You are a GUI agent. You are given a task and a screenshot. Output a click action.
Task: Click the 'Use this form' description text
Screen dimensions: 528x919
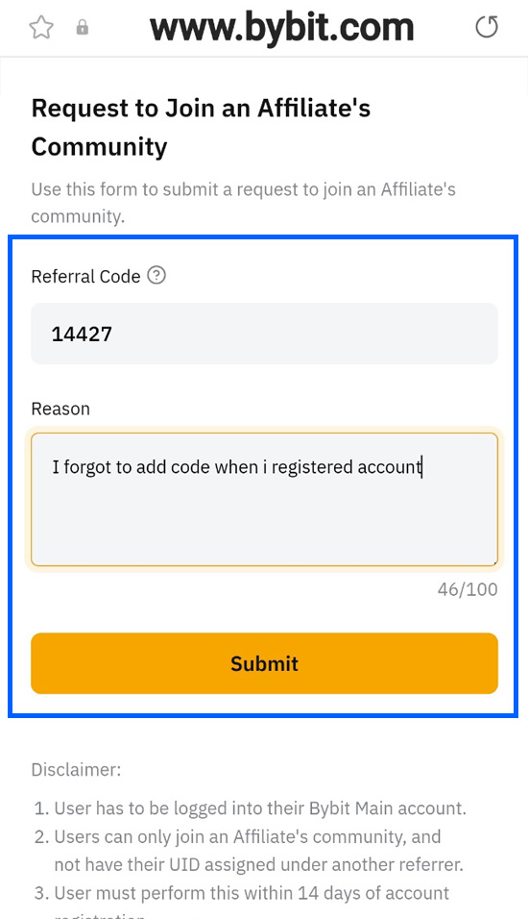pyautogui.click(x=244, y=203)
